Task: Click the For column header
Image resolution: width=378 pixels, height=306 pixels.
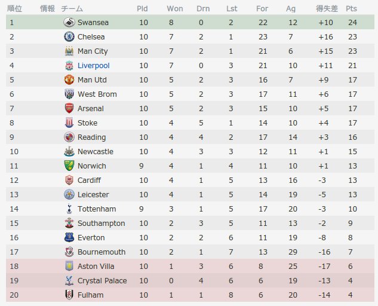Action: (x=262, y=9)
